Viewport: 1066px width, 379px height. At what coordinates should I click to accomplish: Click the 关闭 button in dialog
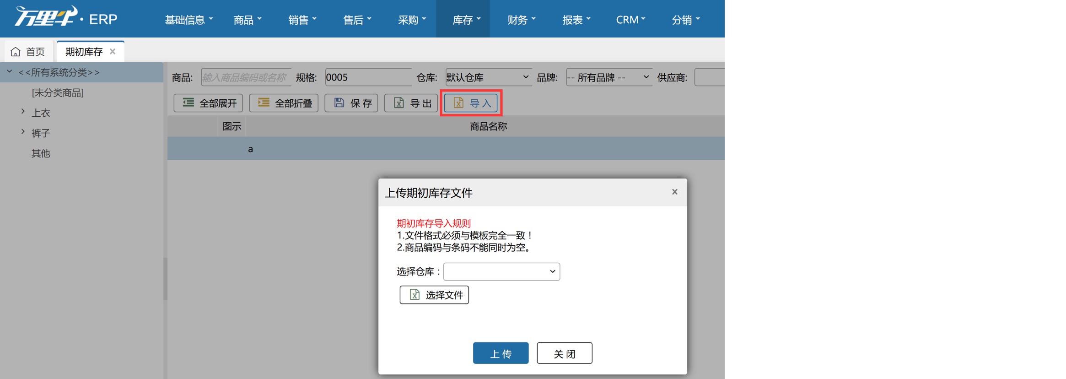(x=564, y=353)
